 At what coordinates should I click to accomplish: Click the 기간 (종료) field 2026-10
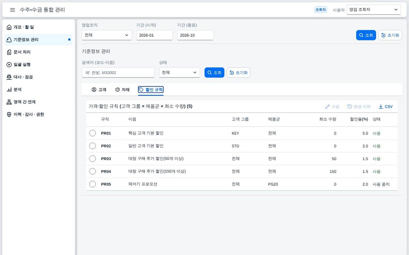point(195,35)
